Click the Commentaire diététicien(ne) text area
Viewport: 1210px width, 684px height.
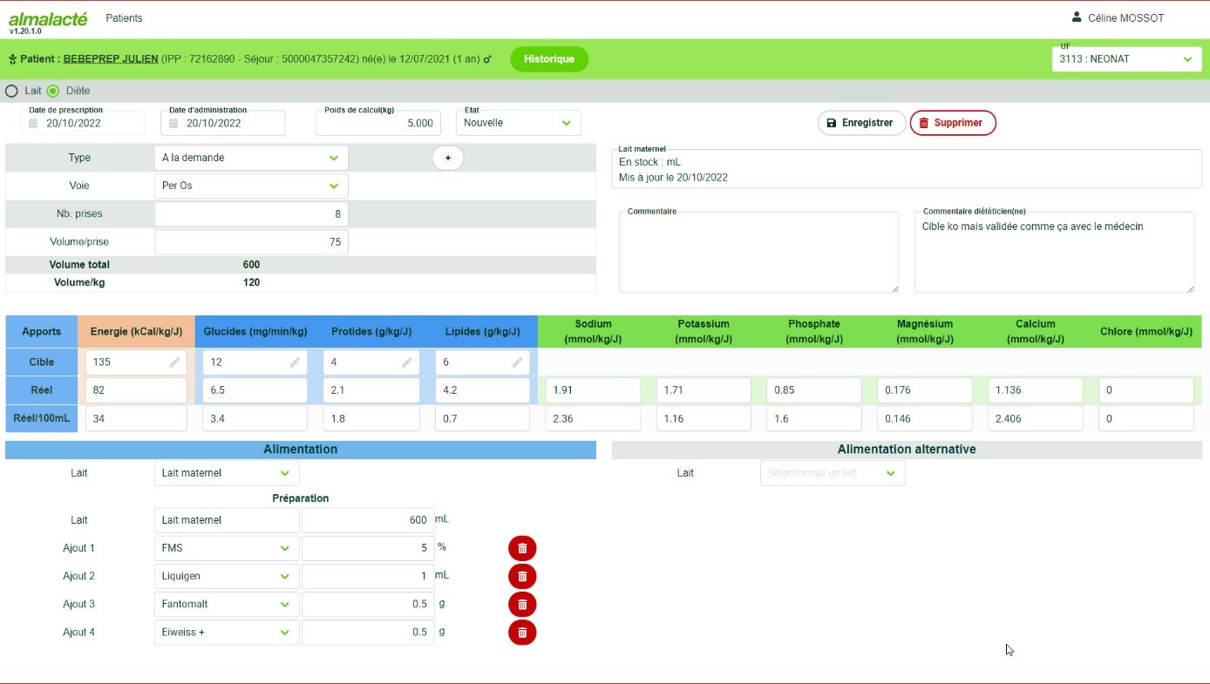click(1054, 252)
